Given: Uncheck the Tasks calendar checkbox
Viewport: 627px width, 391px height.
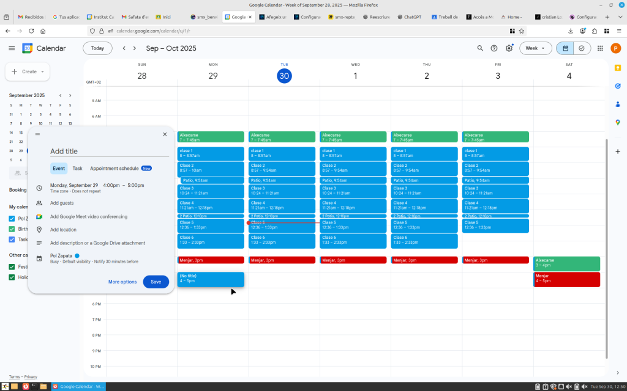Looking at the screenshot, I should click(x=12, y=239).
